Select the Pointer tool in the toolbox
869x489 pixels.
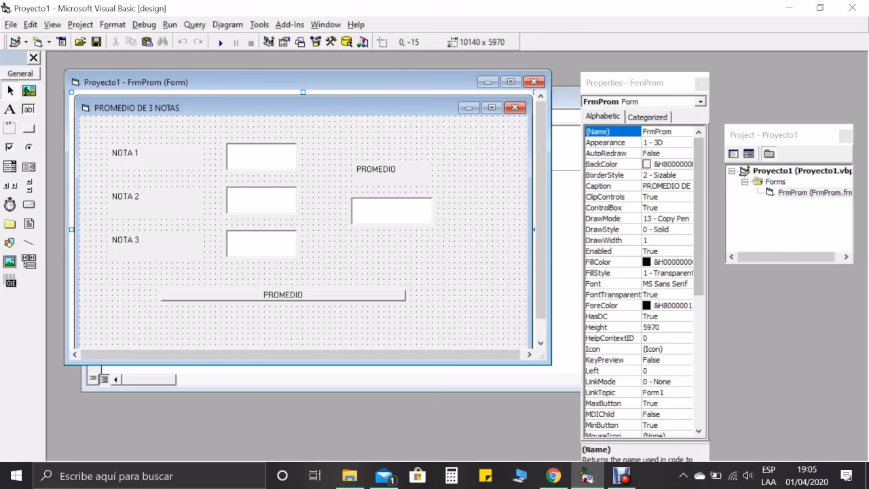10,90
